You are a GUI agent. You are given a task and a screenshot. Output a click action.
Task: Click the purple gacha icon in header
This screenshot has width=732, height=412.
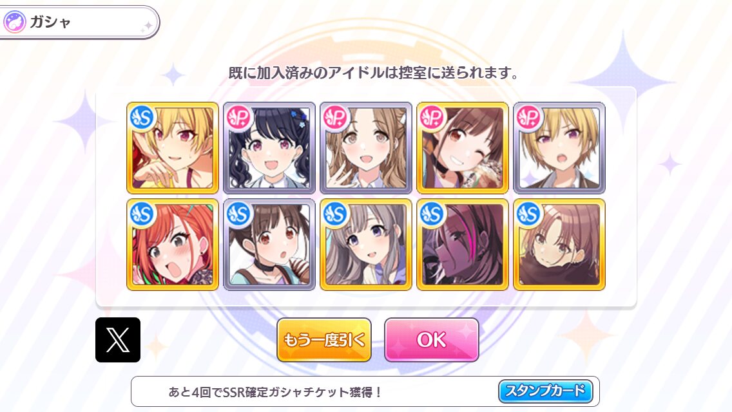pyautogui.click(x=14, y=22)
